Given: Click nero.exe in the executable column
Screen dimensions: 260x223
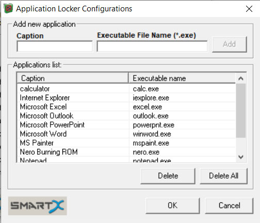Looking at the screenshot, I should click(146, 152).
